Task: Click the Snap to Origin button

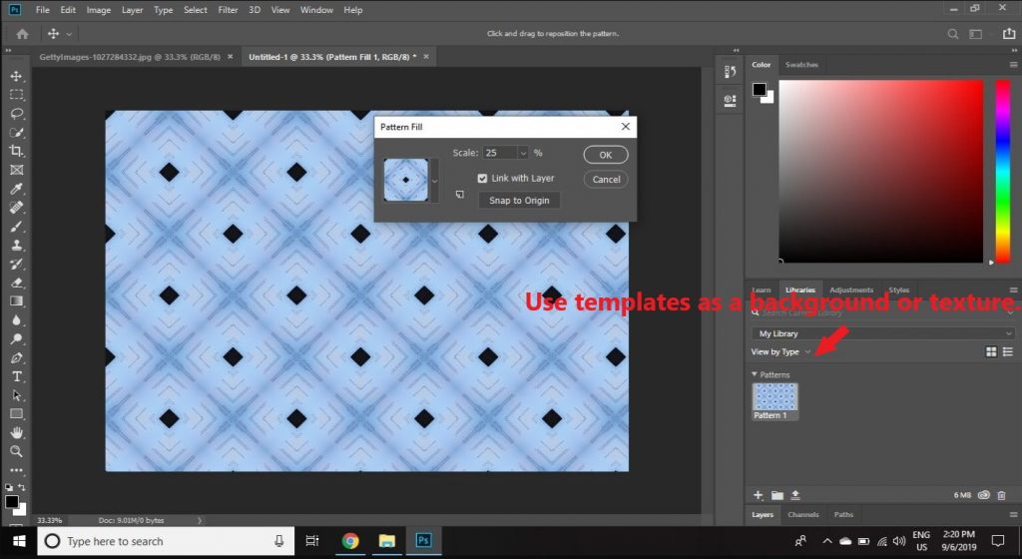Action: tap(519, 201)
